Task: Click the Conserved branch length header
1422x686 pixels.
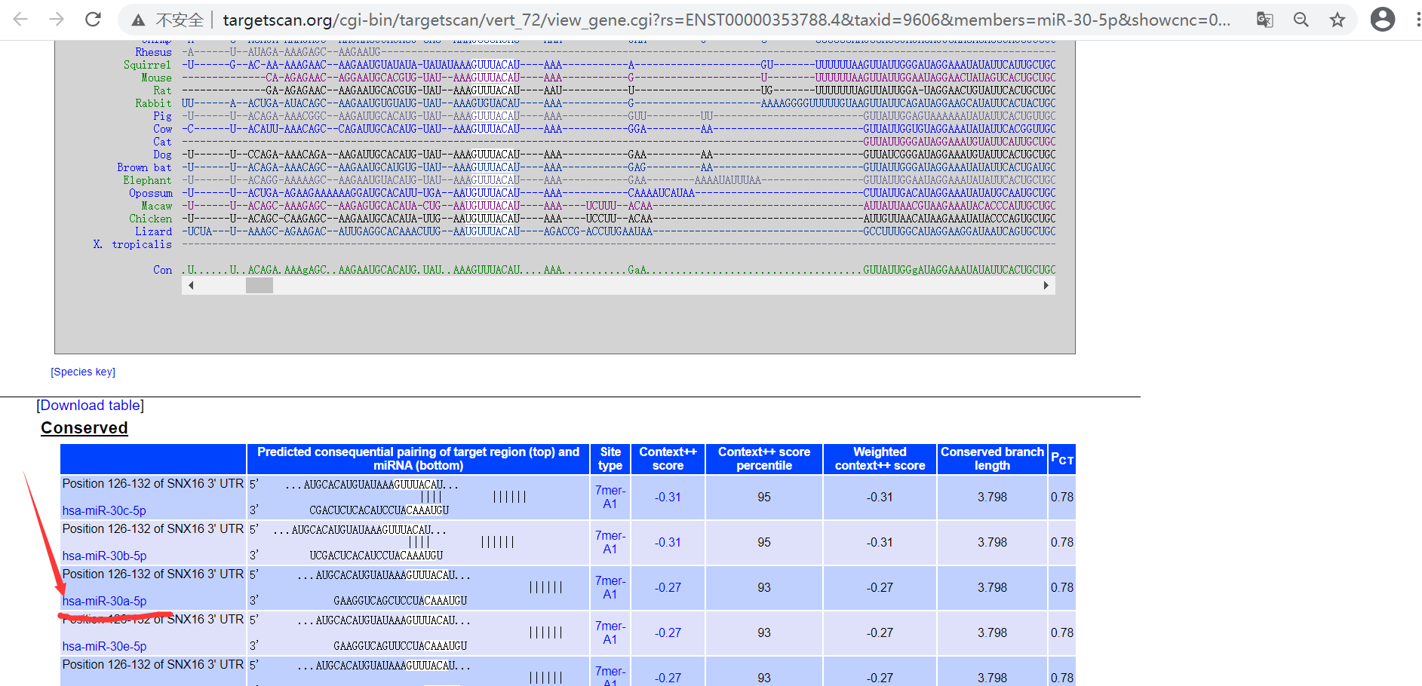Action: pyautogui.click(x=992, y=459)
